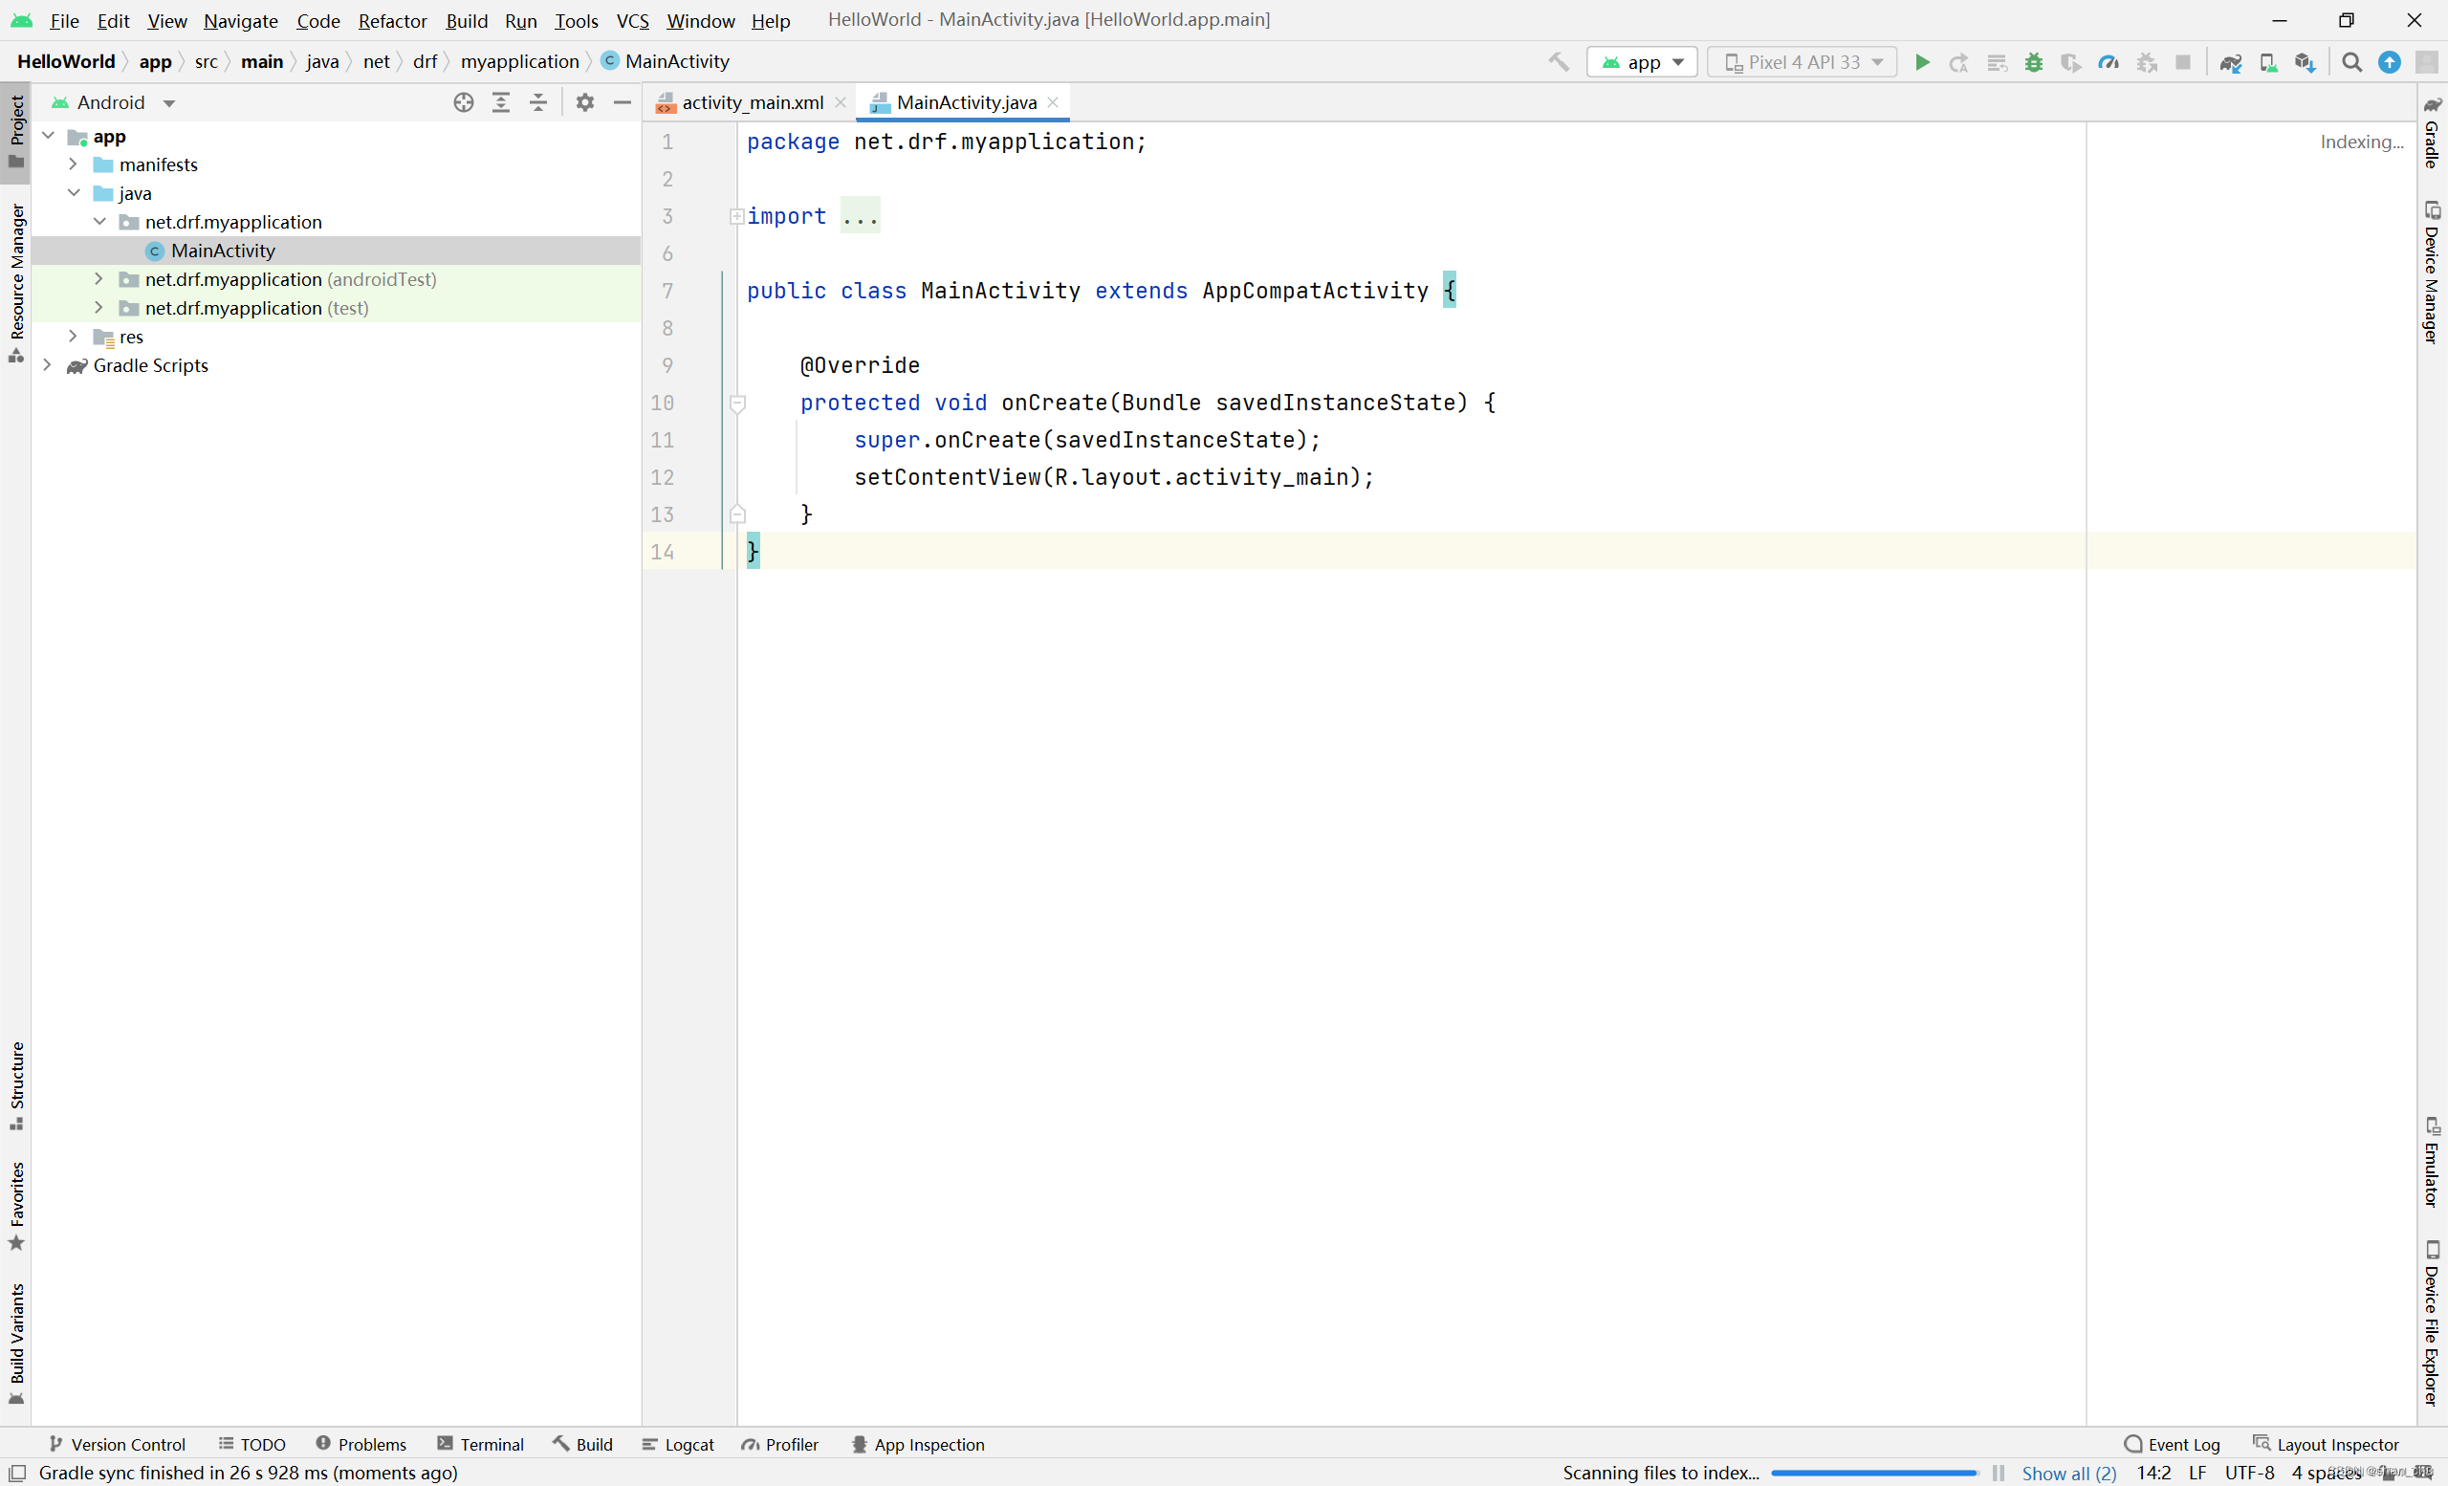Toggle the Gradle side panel

click(x=2431, y=133)
